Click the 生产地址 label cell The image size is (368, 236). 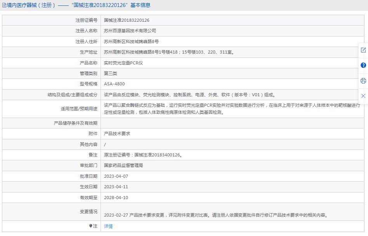coord(52,52)
